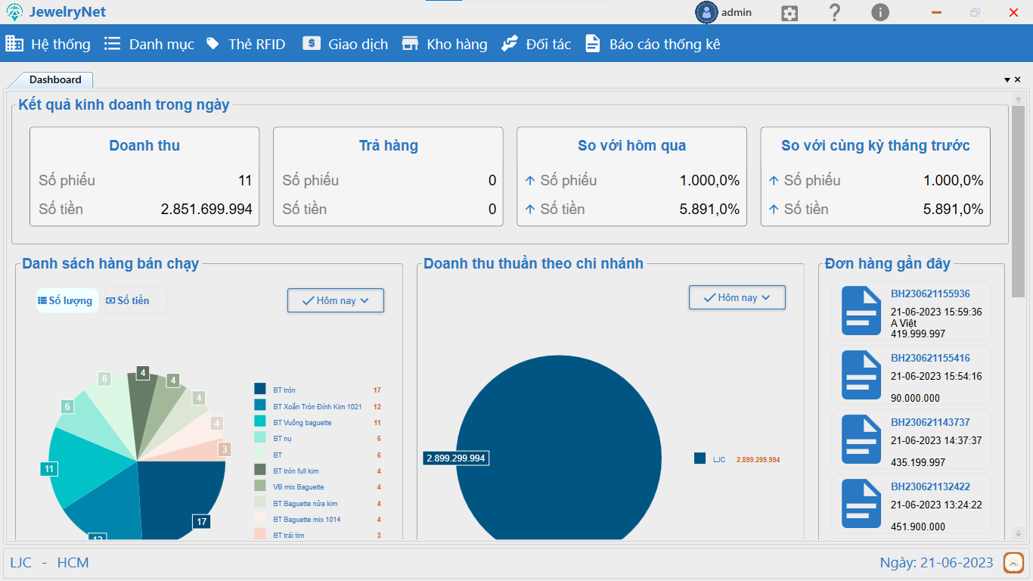The height and width of the screenshot is (581, 1033).
Task: Click the document icon for order BH230621143737
Action: pyautogui.click(x=861, y=440)
